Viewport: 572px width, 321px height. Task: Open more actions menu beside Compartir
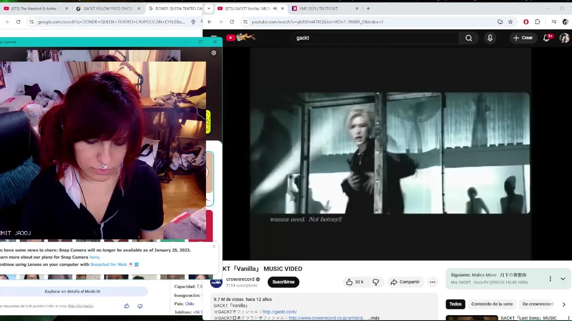[x=432, y=282]
